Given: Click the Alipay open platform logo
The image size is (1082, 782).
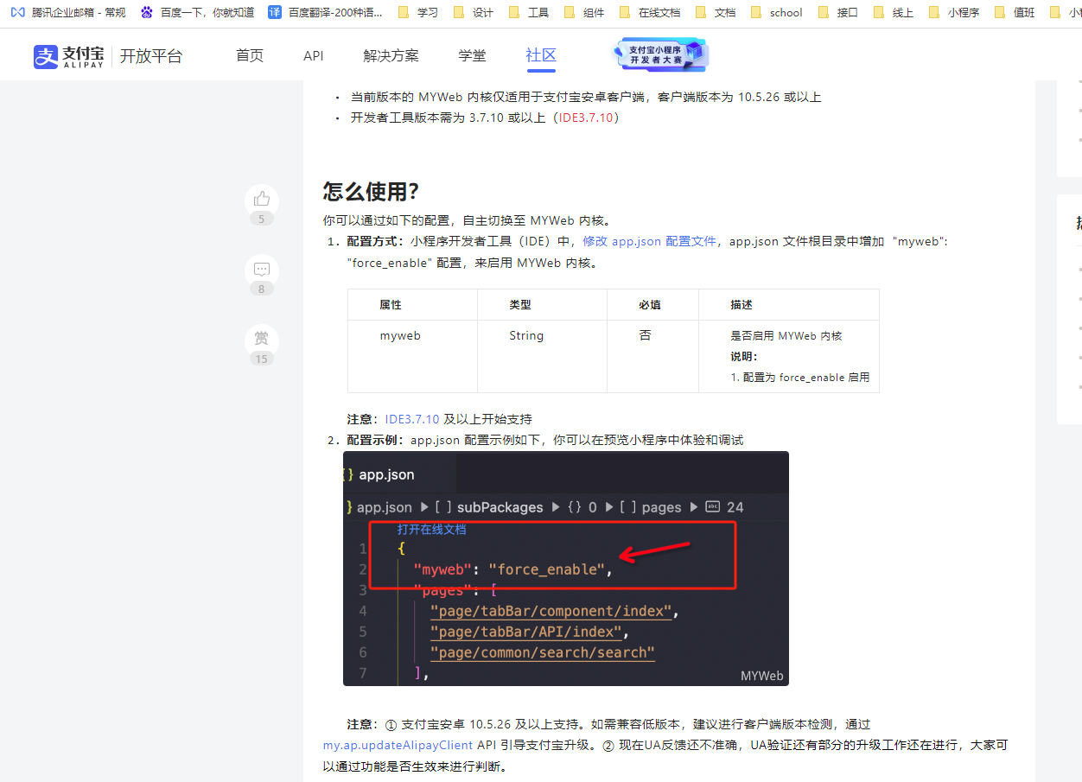Looking at the screenshot, I should coord(108,56).
